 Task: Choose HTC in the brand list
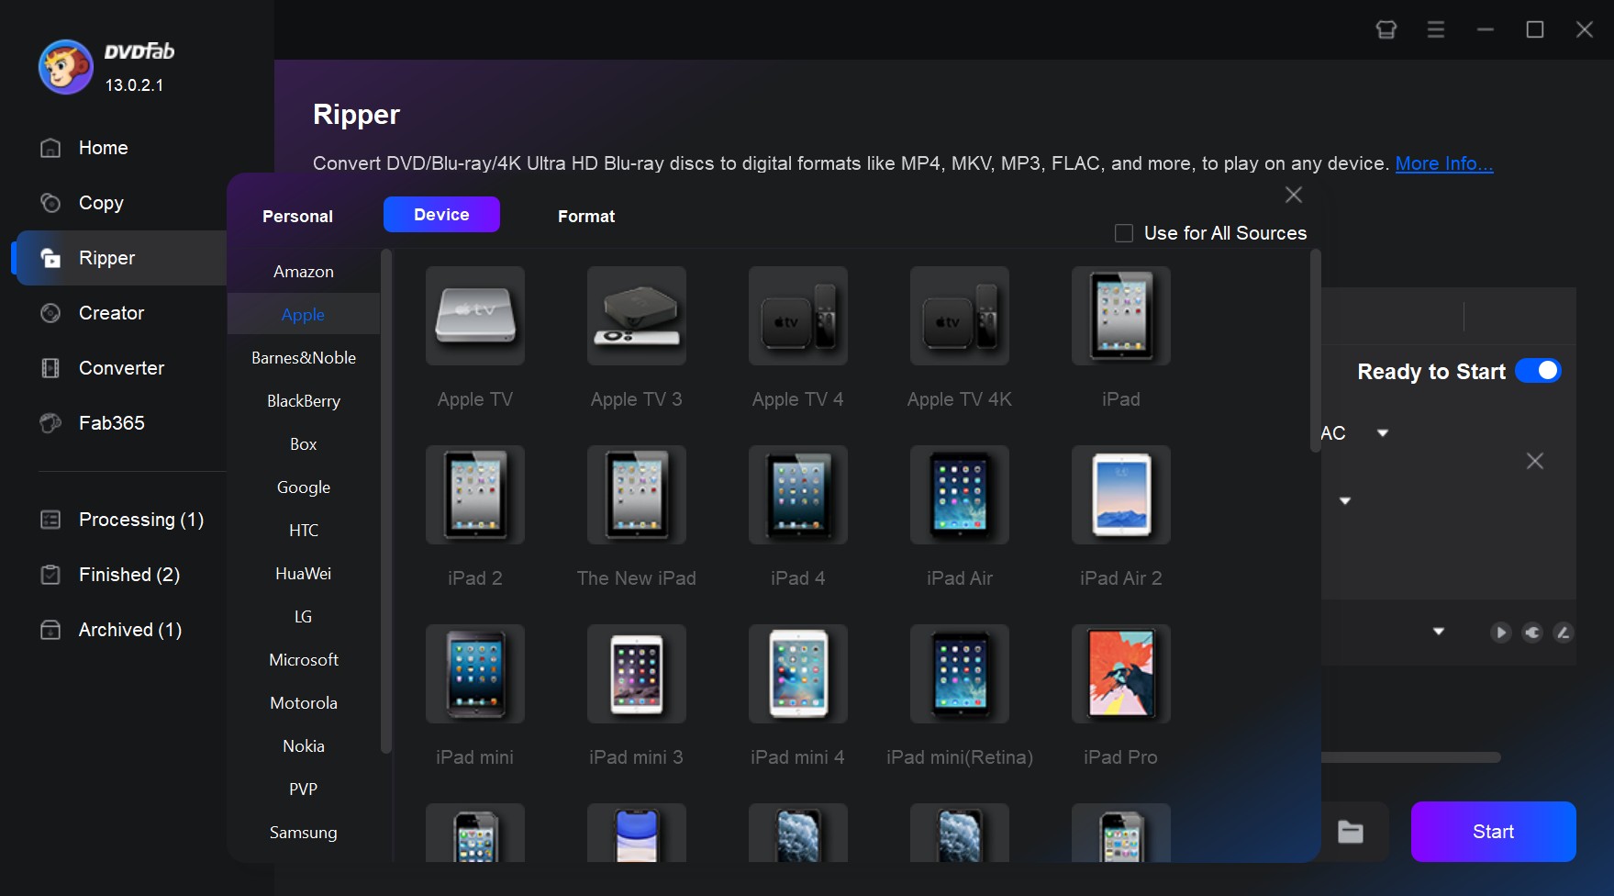point(304,531)
